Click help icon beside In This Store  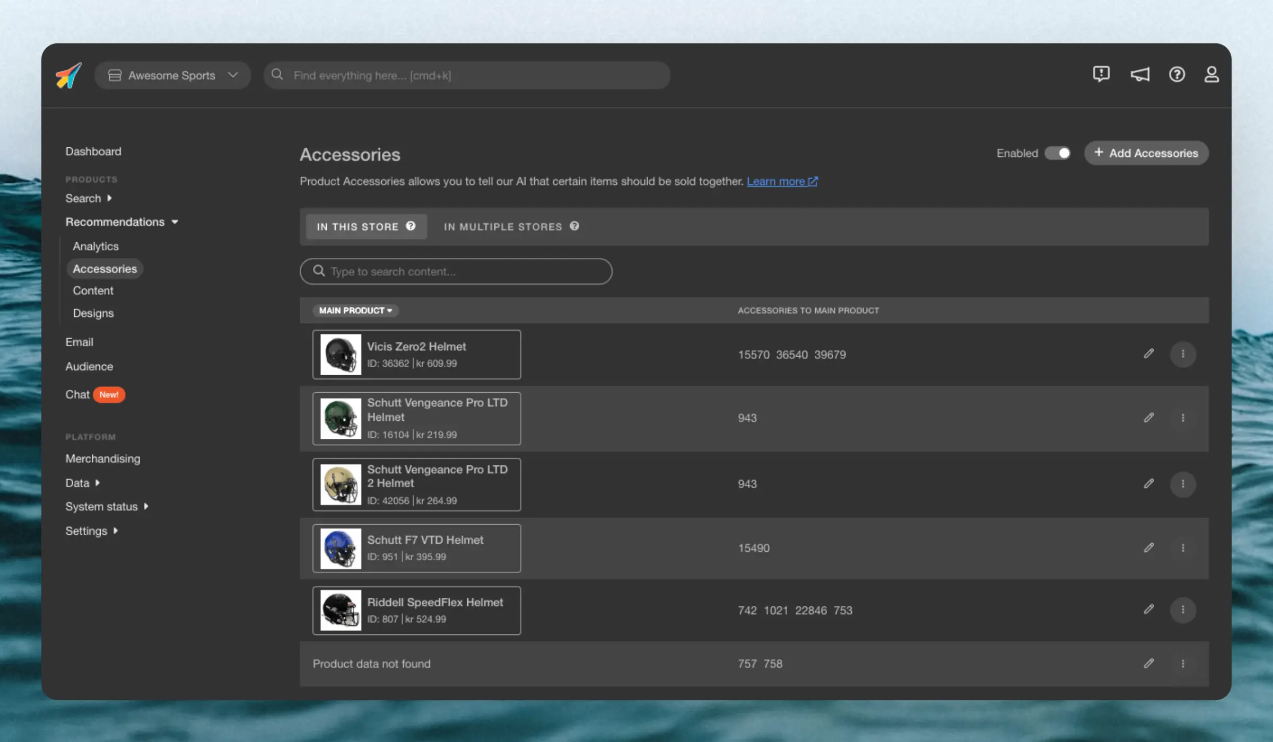(x=411, y=226)
